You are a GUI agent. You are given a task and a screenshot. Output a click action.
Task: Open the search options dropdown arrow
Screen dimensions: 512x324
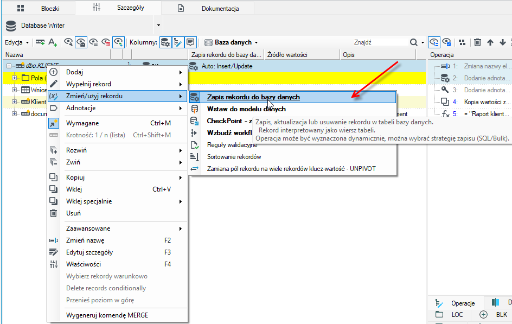pyautogui.click(x=423, y=42)
